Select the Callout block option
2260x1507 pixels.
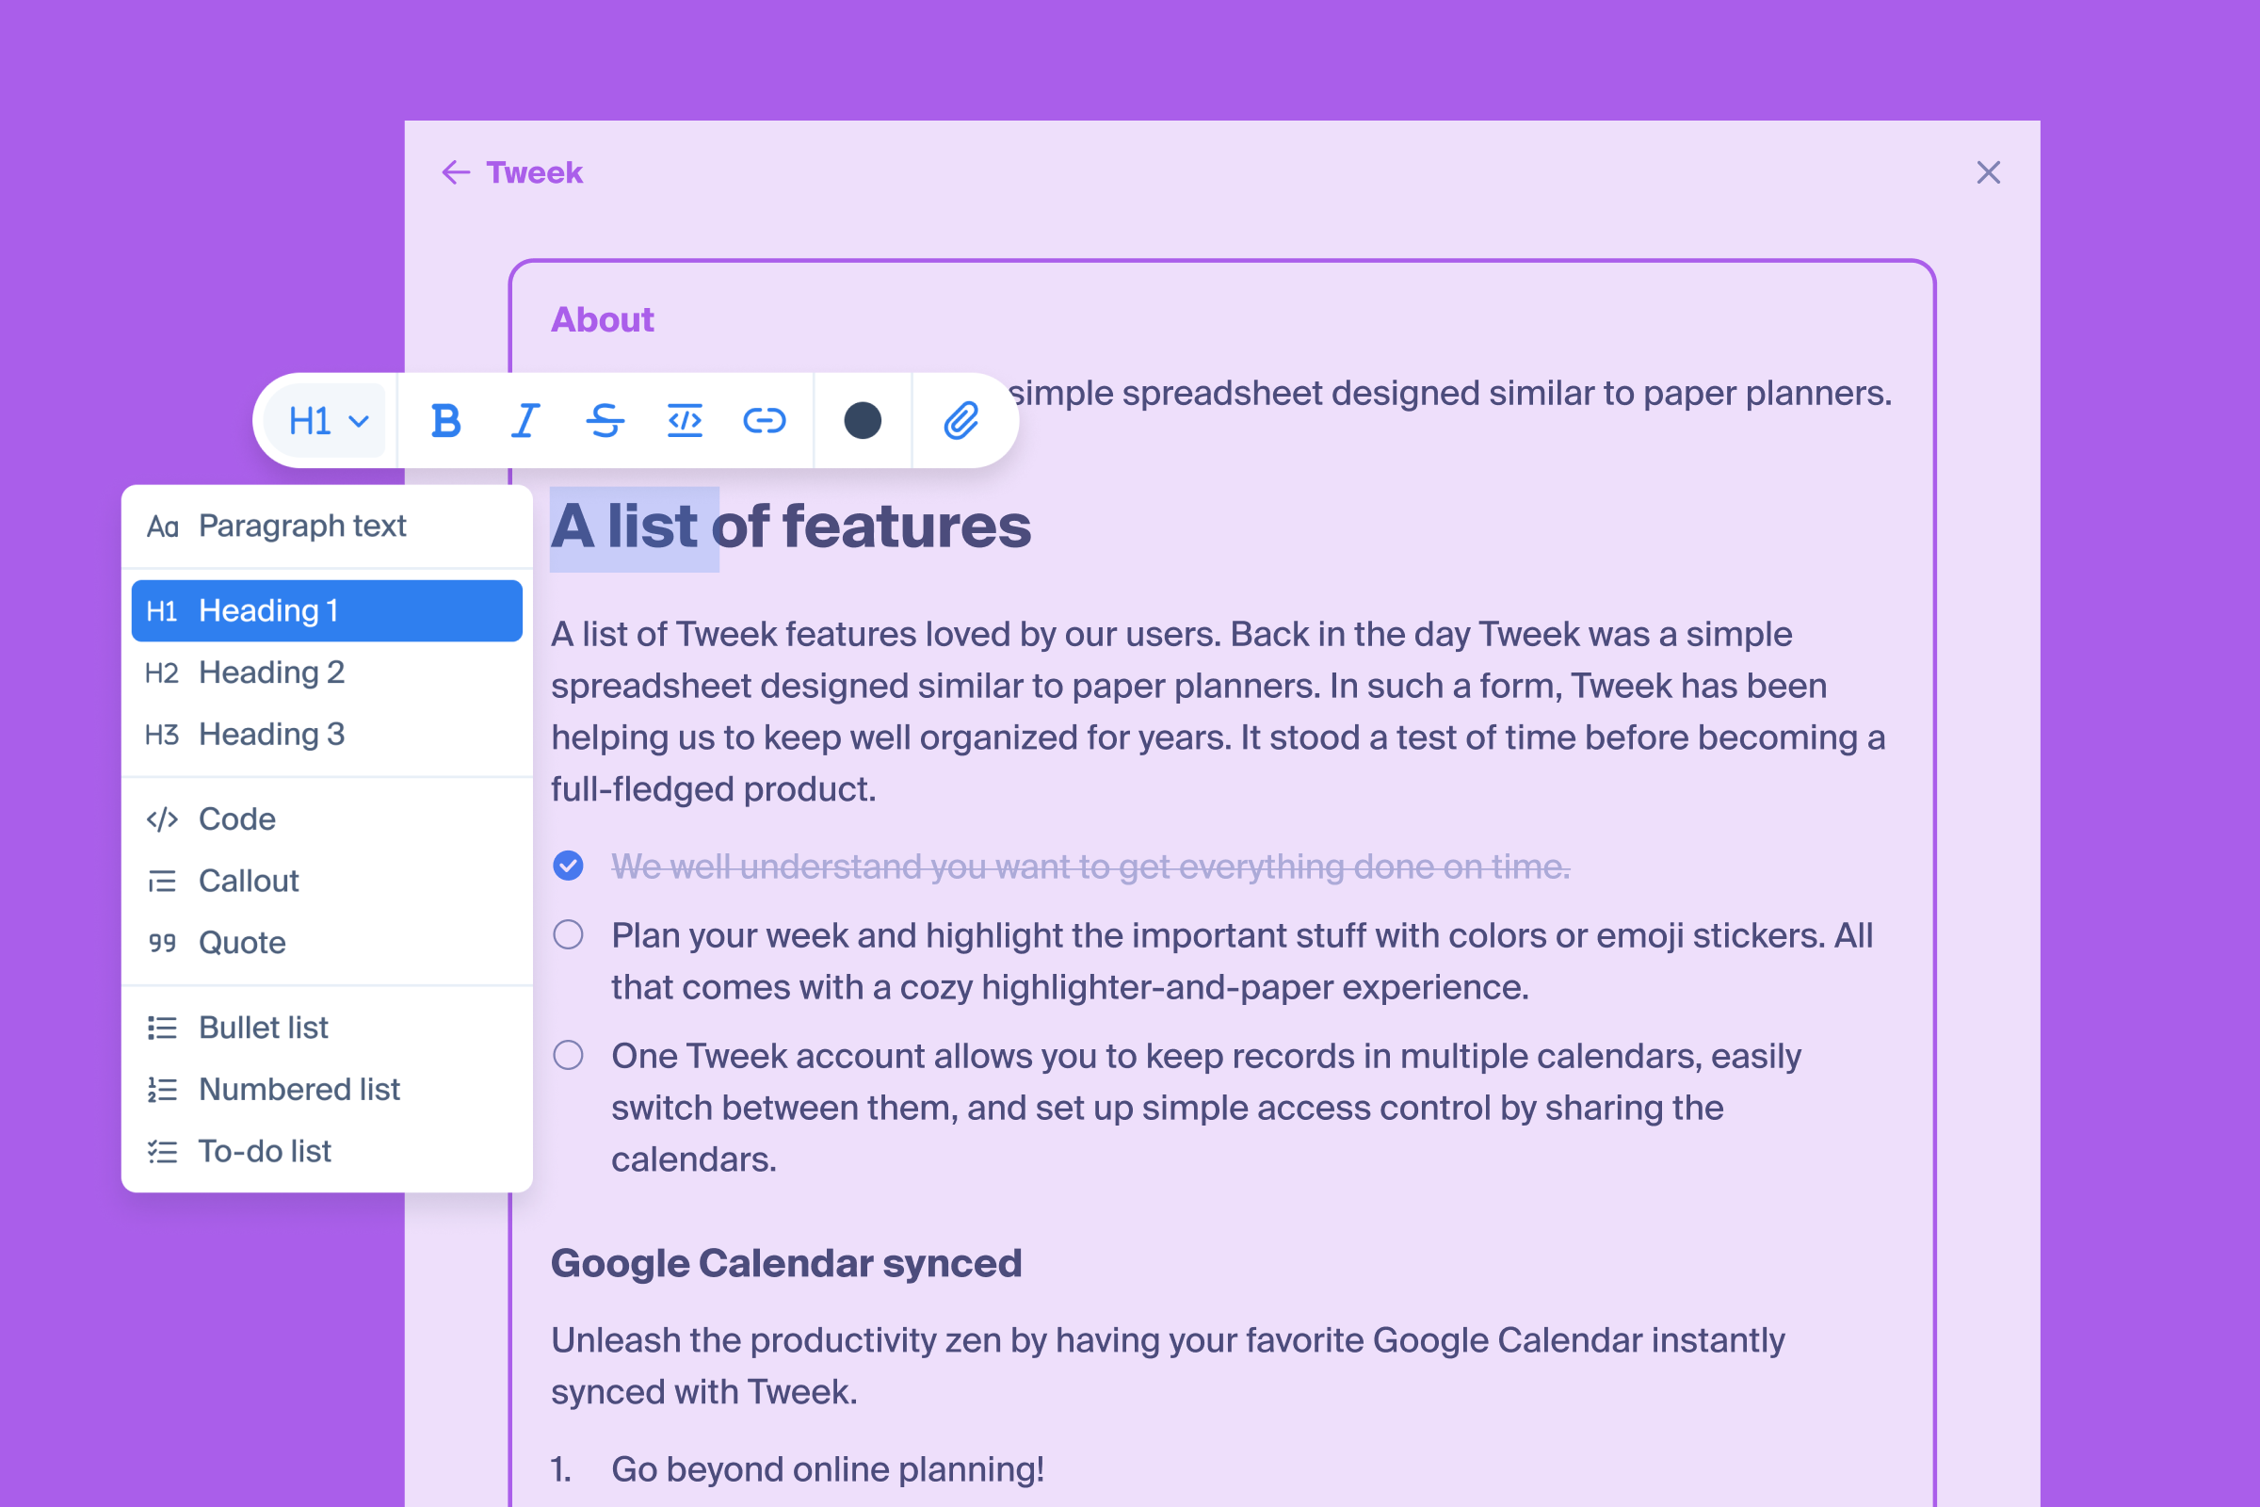pyautogui.click(x=248, y=881)
